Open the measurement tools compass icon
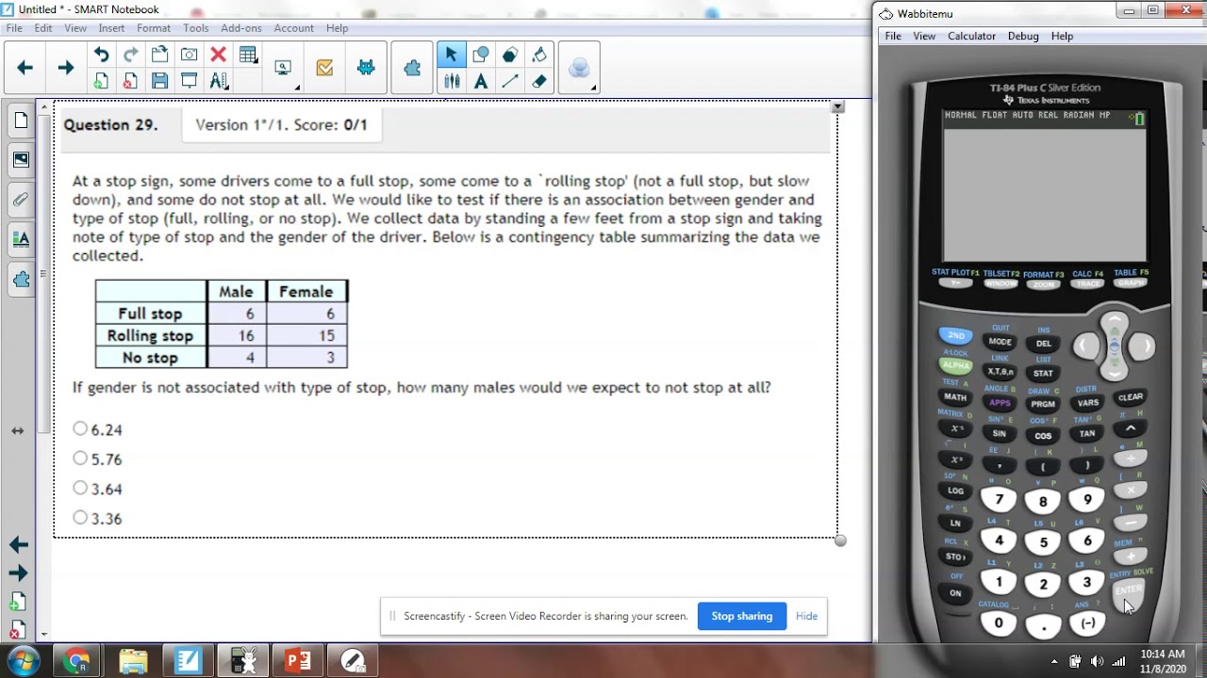The height and width of the screenshot is (678, 1207). (218, 81)
